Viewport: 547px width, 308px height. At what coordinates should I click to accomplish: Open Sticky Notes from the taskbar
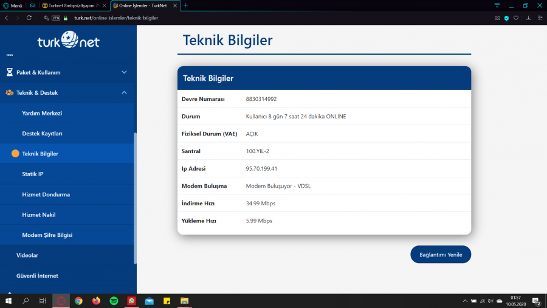pyautogui.click(x=167, y=301)
